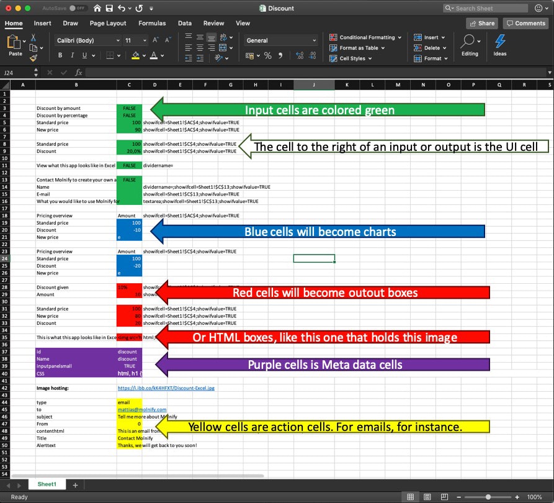Toggle Underline formatting
554x503 pixels.
pos(84,55)
